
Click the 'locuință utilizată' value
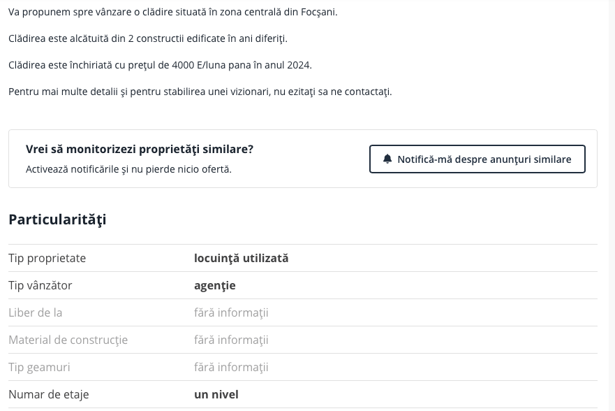pyautogui.click(x=241, y=258)
